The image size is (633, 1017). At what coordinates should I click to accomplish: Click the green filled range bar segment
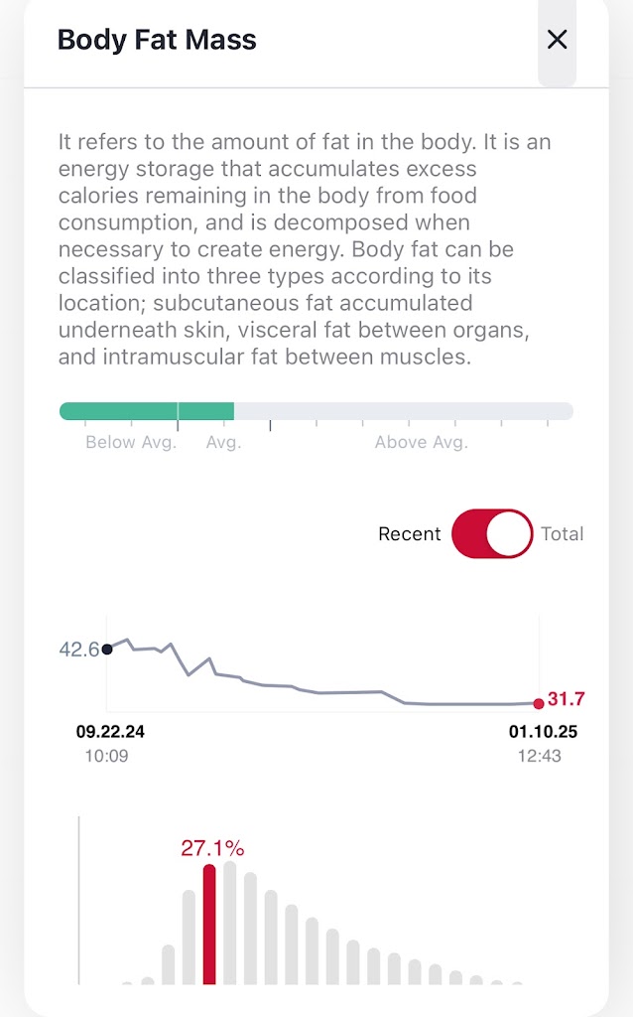146,411
